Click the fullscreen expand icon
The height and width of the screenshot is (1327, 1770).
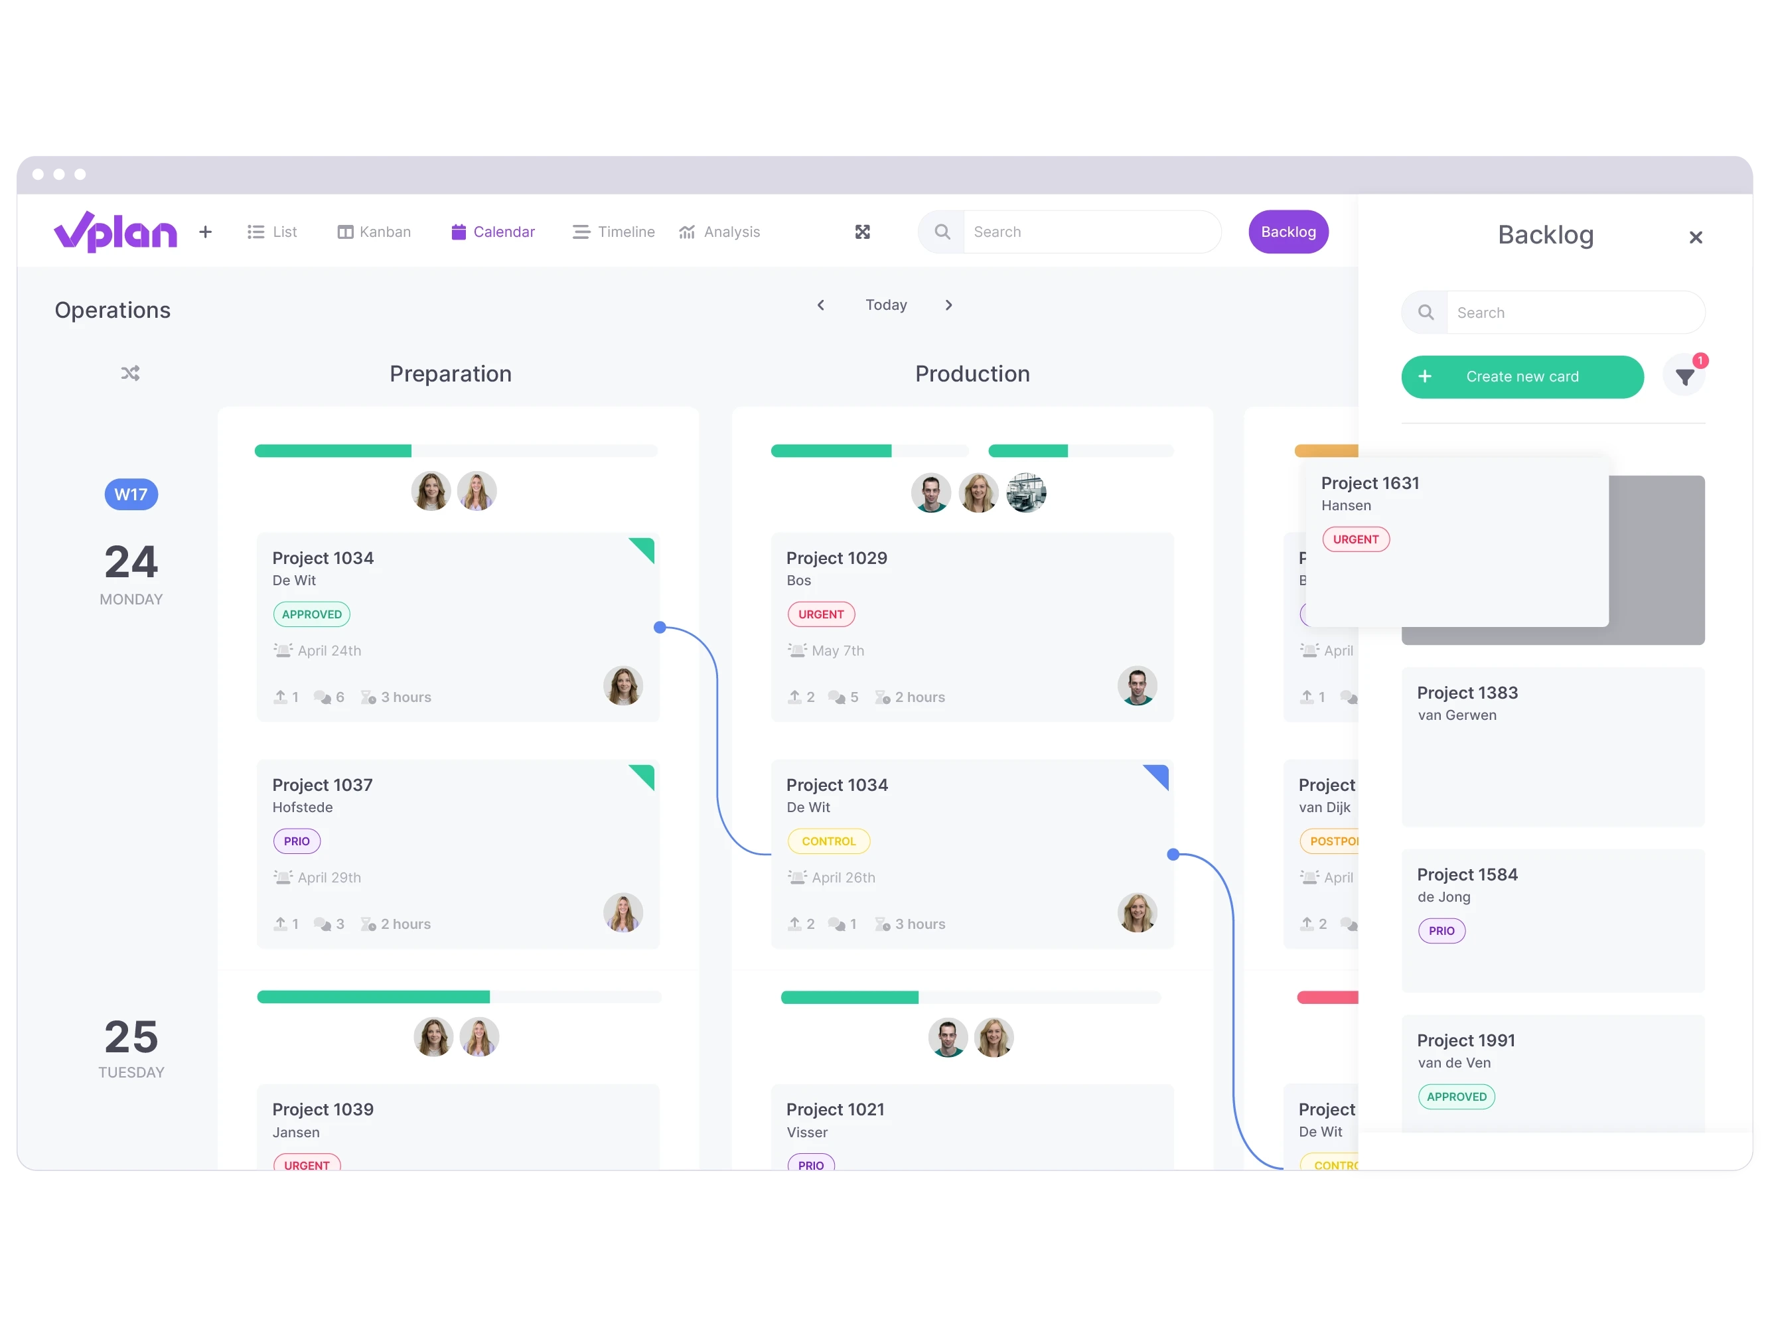pos(863,232)
